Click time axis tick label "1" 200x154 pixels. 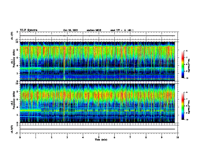click(36, 137)
